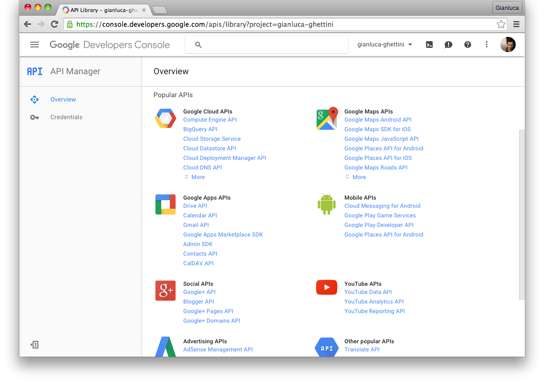Click the Google Cloud hexagon logo
The width and height of the screenshot is (544, 383).
[x=166, y=118]
